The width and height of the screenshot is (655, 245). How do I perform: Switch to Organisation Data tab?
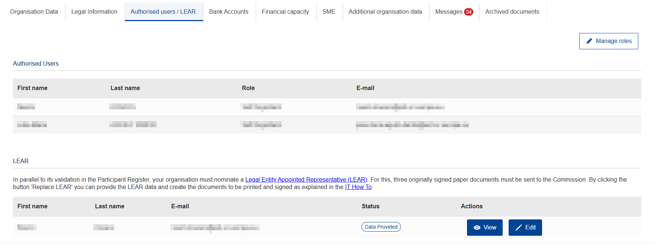click(34, 12)
